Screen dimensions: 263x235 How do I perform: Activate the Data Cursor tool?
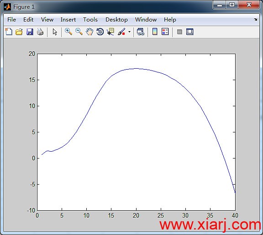point(110,32)
